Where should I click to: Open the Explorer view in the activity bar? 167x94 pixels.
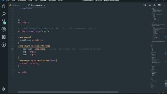click(4, 6)
